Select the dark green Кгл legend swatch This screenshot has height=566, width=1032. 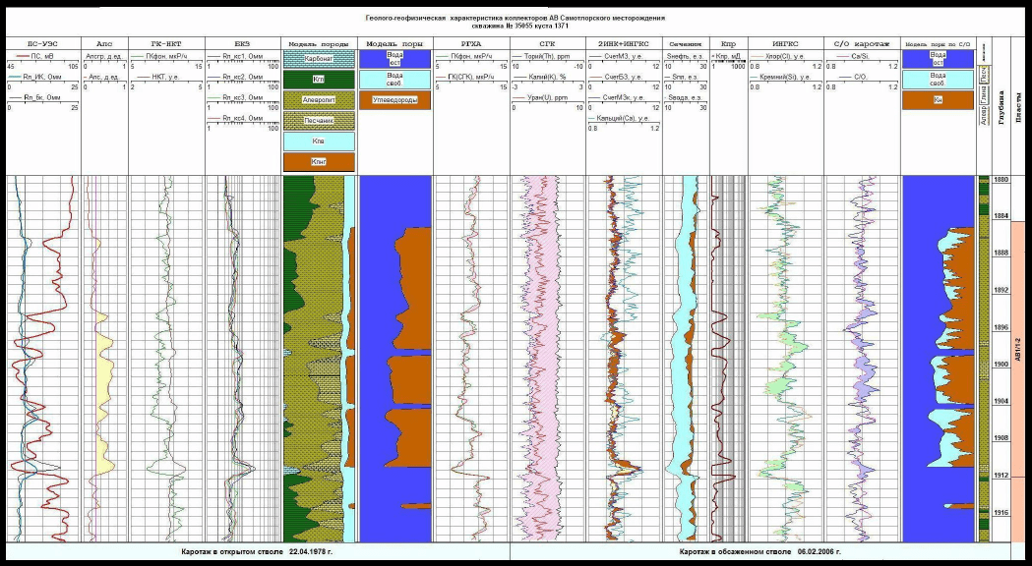coord(318,80)
